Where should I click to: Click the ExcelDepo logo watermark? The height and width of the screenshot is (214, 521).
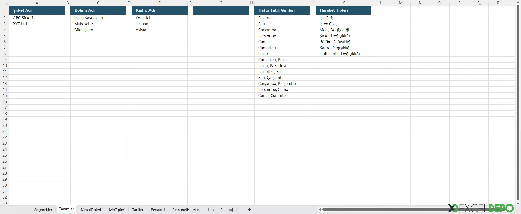point(480,208)
